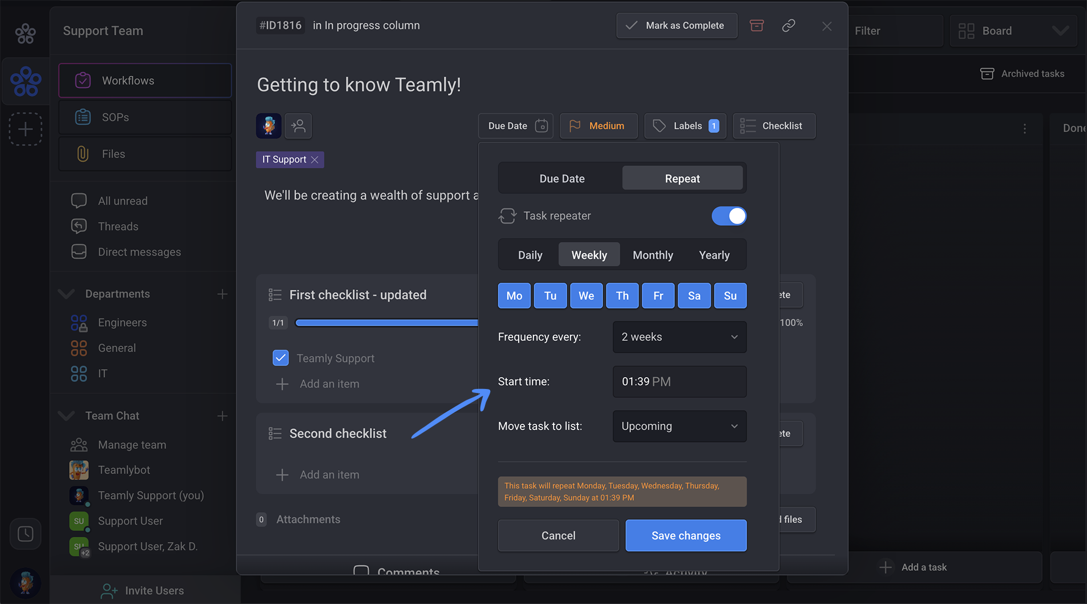
Task: Collapse the Departments section
Action: point(66,294)
